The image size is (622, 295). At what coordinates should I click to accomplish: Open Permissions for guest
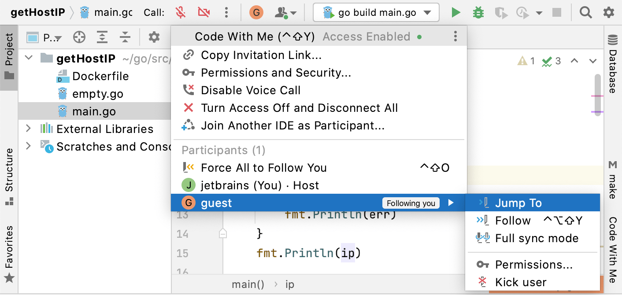[533, 265]
